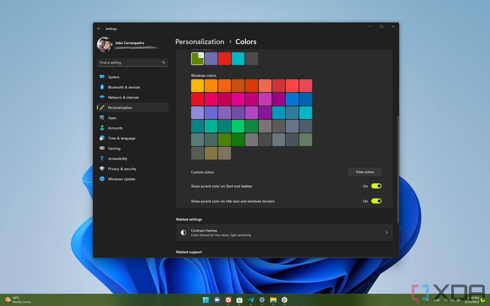Open Network & internet section

pos(133,97)
